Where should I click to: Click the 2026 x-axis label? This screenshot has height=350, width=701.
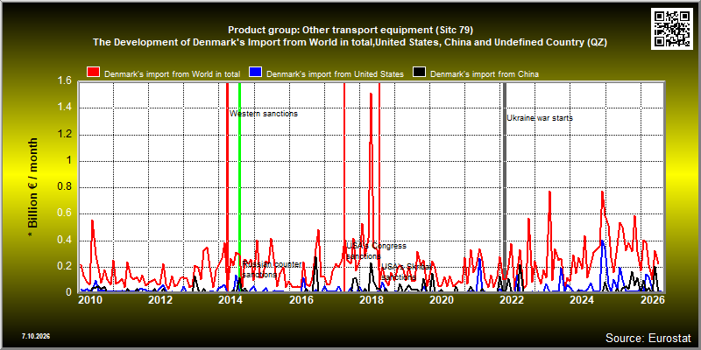[651, 300]
